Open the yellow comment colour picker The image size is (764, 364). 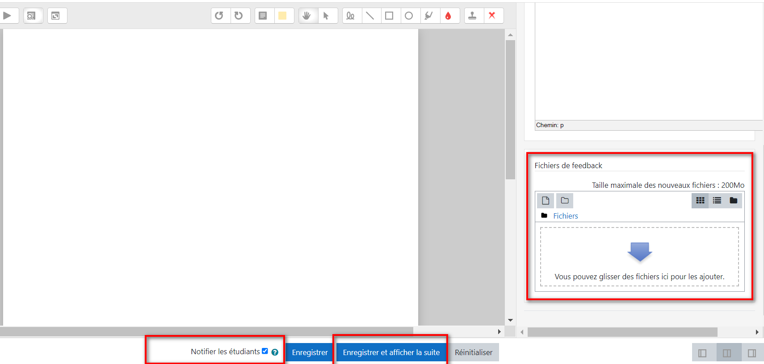point(282,16)
